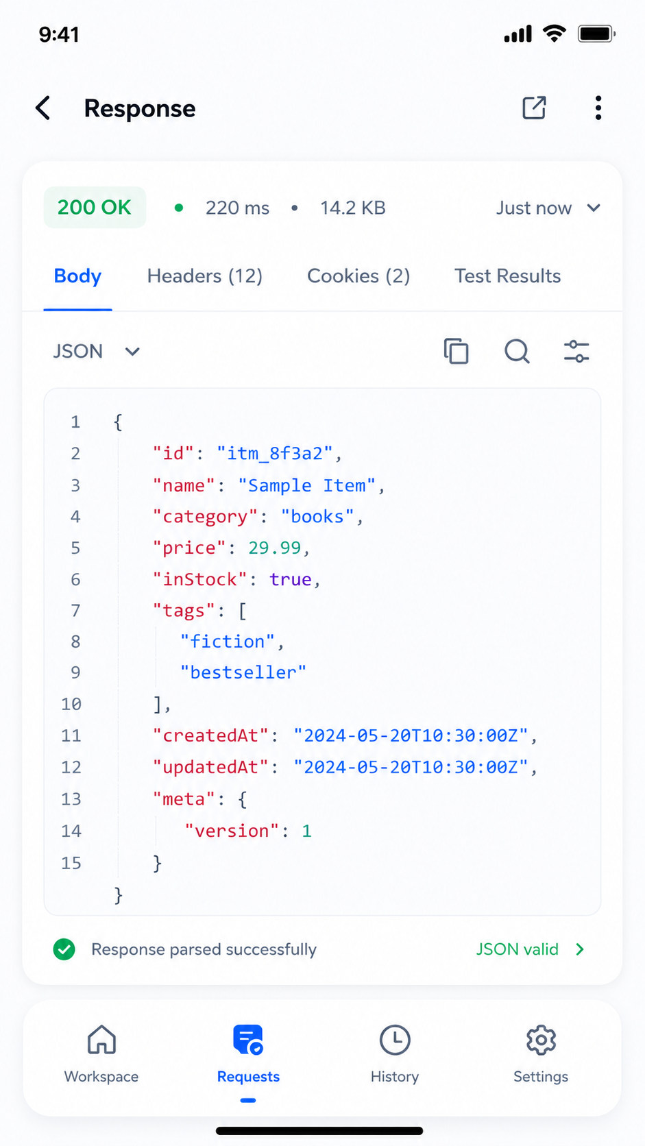This screenshot has height=1146, width=645.
Task: Switch to the Cookies (2) tab
Action: click(x=358, y=276)
